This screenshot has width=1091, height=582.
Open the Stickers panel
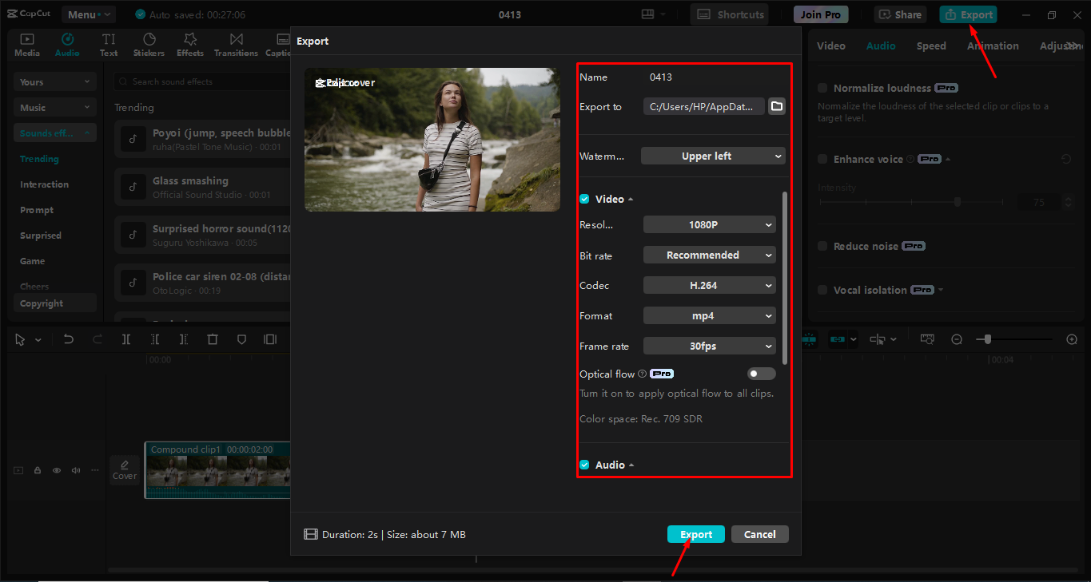coord(149,45)
